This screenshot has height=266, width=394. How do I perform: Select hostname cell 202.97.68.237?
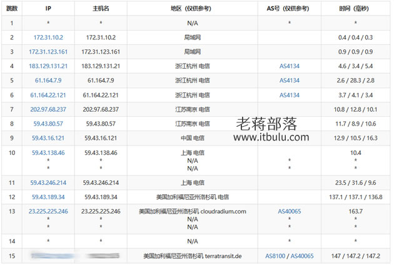click(101, 109)
